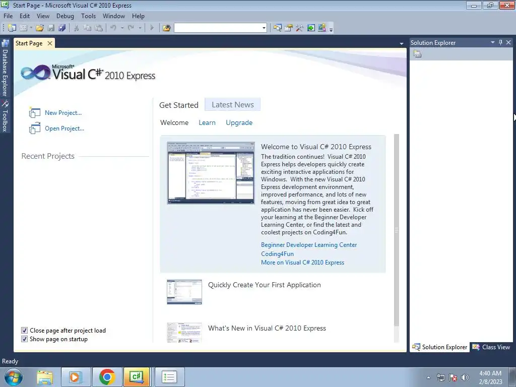This screenshot has height=387, width=516.
Task: Click the volume icon in system tray
Action: point(465,377)
